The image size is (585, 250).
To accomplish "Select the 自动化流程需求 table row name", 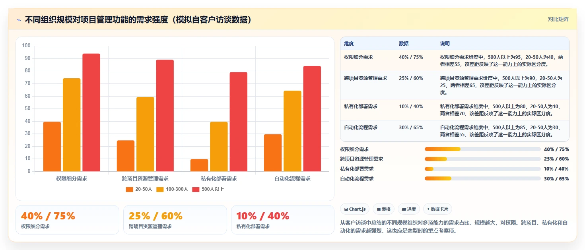I will click(x=361, y=128).
